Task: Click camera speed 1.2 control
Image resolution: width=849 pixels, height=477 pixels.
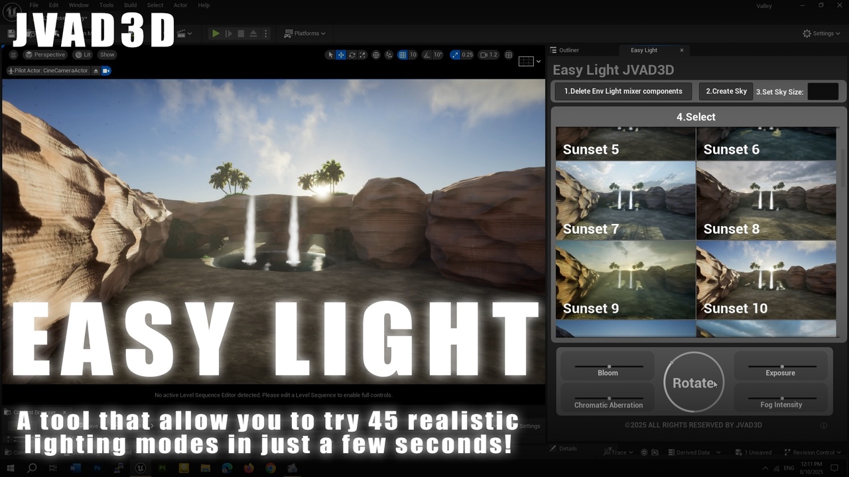Action: (x=489, y=55)
